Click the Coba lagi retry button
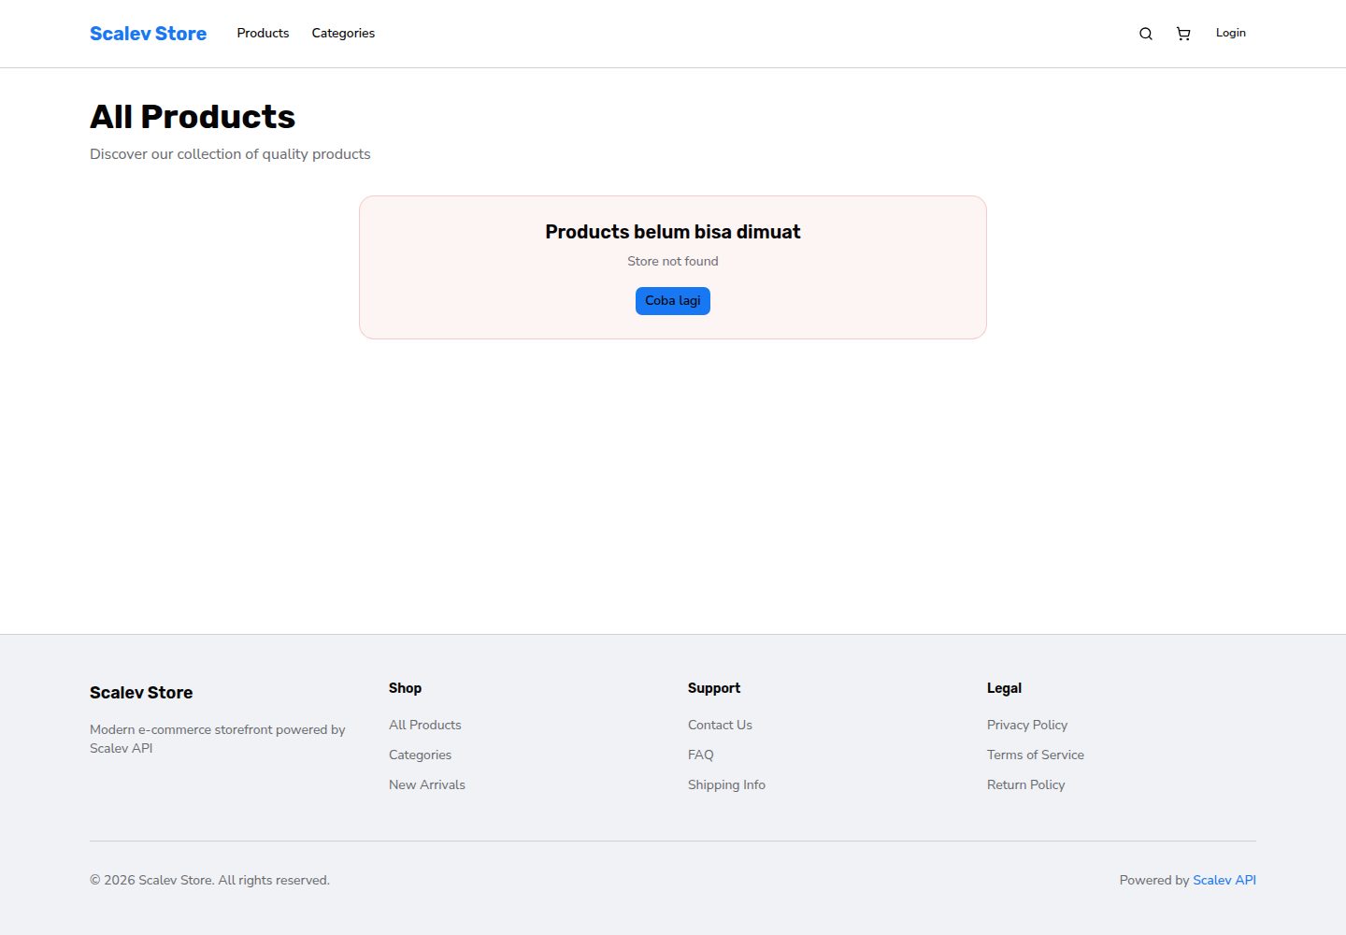Image resolution: width=1346 pixels, height=935 pixels. [673, 301]
